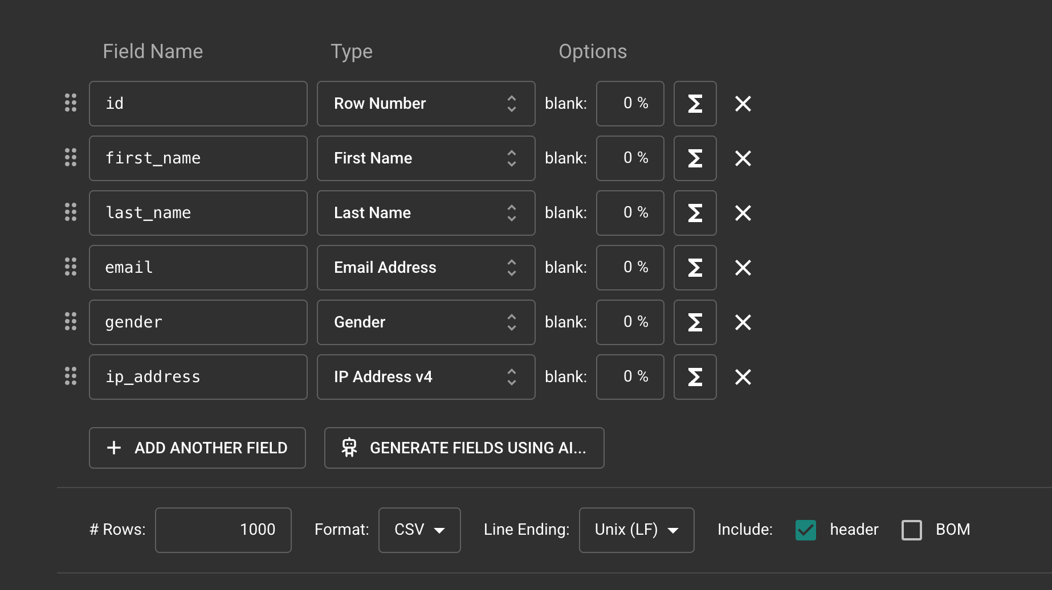Delete the last_name field row

(743, 213)
